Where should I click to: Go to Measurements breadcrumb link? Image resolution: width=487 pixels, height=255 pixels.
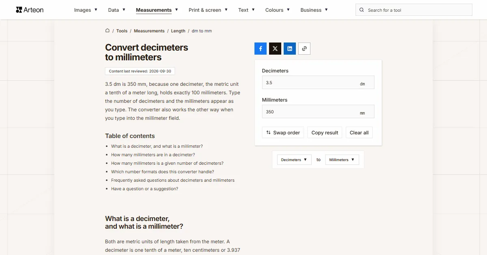(149, 31)
